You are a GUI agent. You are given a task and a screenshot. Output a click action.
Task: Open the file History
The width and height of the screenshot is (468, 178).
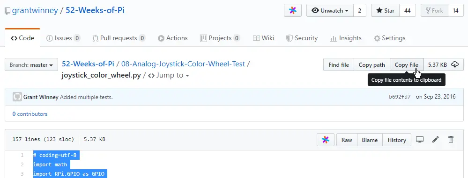pos(397,140)
